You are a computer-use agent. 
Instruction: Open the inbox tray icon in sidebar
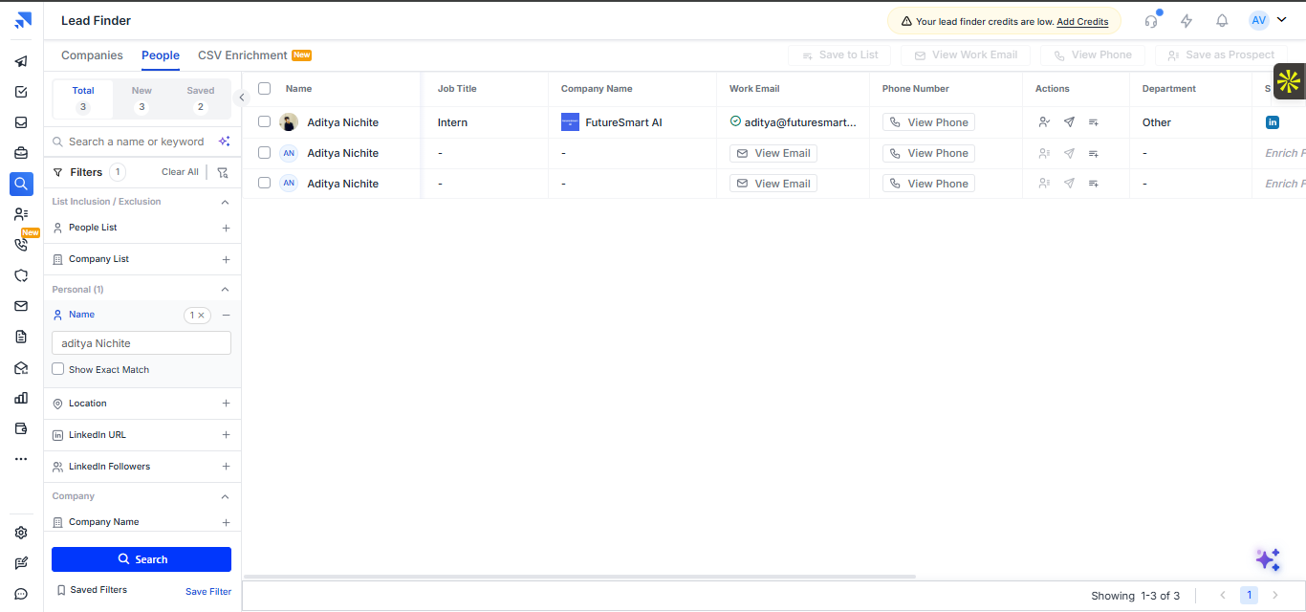pyautogui.click(x=21, y=122)
